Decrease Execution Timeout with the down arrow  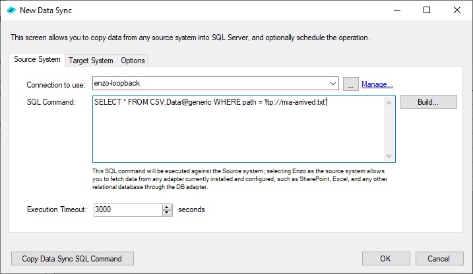pyautogui.click(x=167, y=213)
